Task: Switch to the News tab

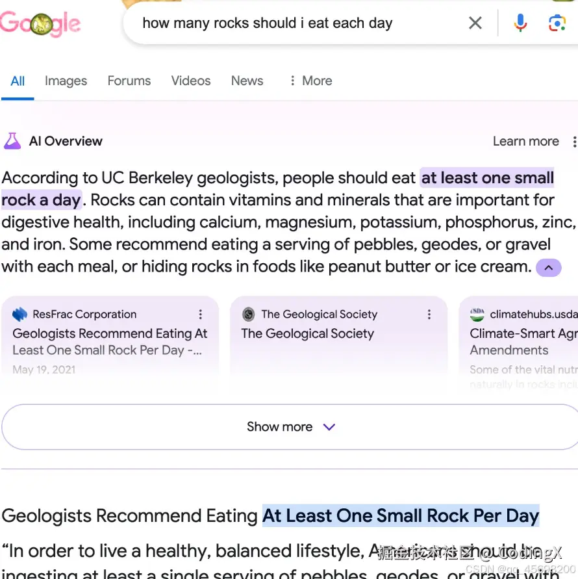Action: pyautogui.click(x=247, y=81)
